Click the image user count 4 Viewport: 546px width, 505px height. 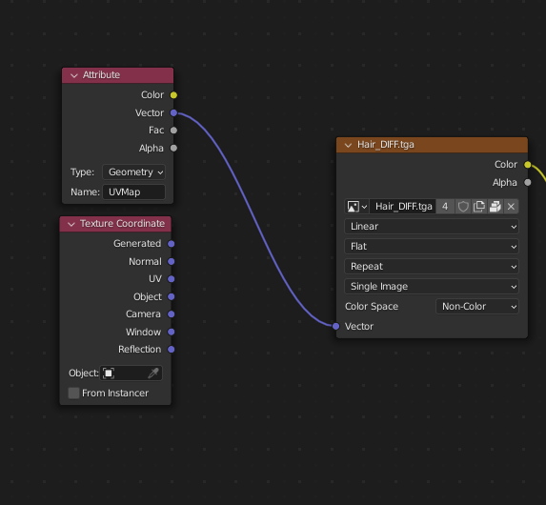pos(445,207)
